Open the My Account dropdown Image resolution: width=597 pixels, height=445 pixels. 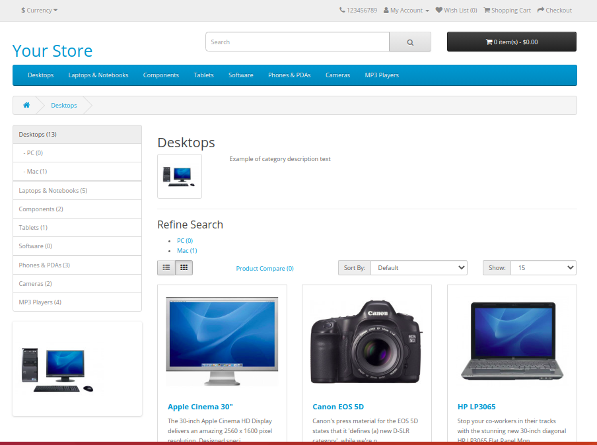406,11
